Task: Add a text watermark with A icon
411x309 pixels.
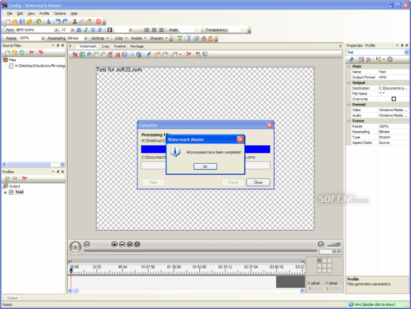Action: 75,54
